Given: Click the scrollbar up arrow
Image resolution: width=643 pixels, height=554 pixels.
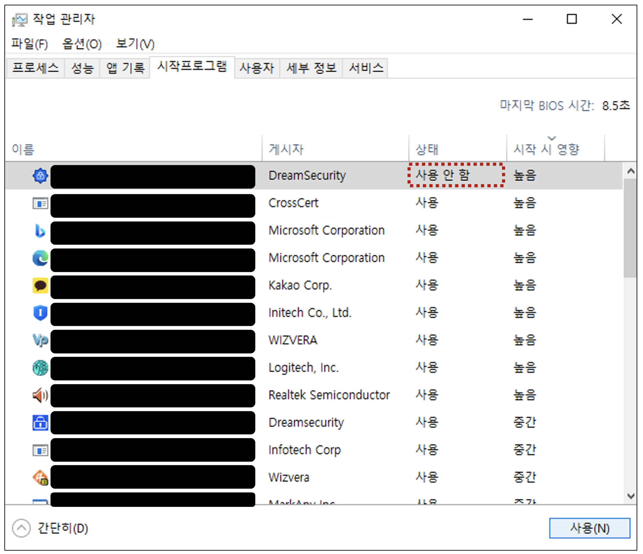Looking at the screenshot, I should click(x=630, y=171).
